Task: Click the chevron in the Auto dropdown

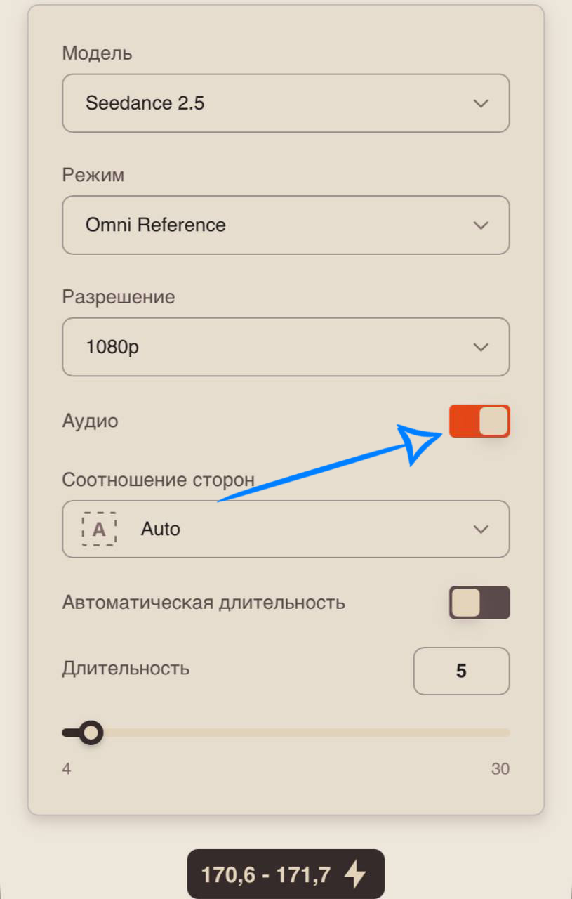Action: 481,529
